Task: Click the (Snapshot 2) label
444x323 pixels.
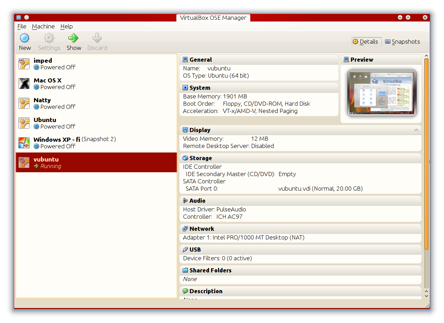Action: click(99, 139)
